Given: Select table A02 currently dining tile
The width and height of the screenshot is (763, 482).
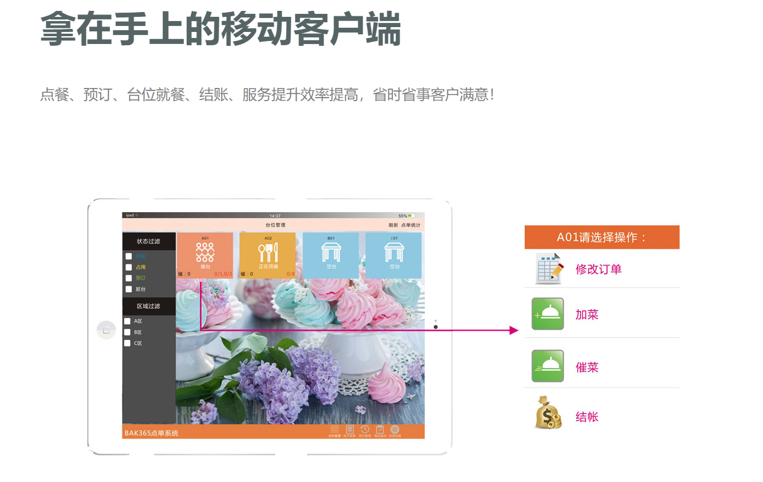Looking at the screenshot, I should (268, 255).
